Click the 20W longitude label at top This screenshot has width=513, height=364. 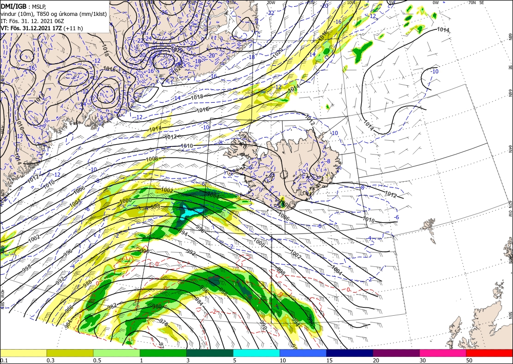pos(271,2)
